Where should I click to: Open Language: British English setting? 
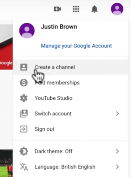point(71,167)
